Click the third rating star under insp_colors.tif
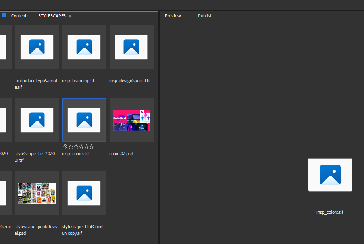Viewport: 364px width, 244px height. coord(81,146)
